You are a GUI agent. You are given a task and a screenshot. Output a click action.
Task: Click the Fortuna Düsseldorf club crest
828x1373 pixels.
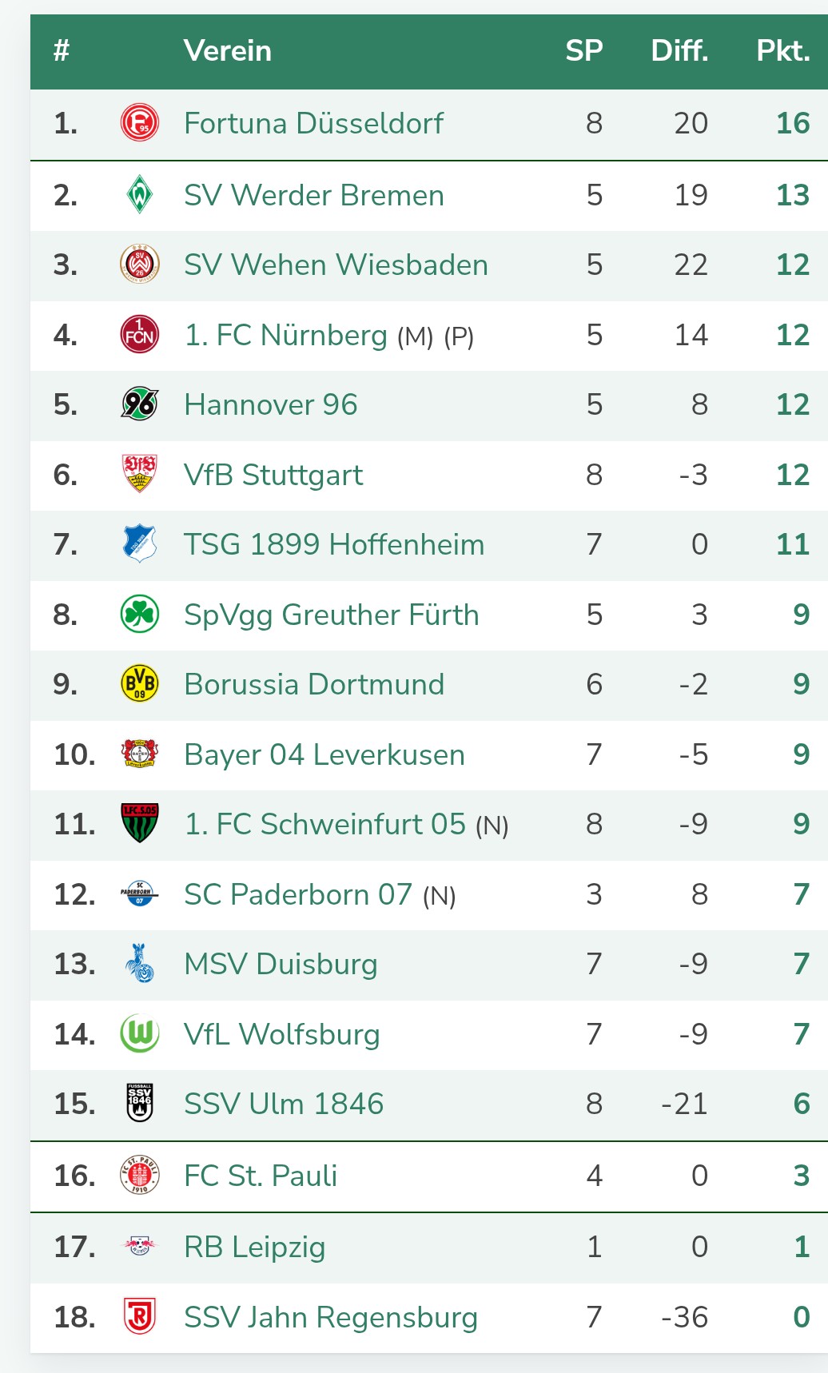pos(139,123)
